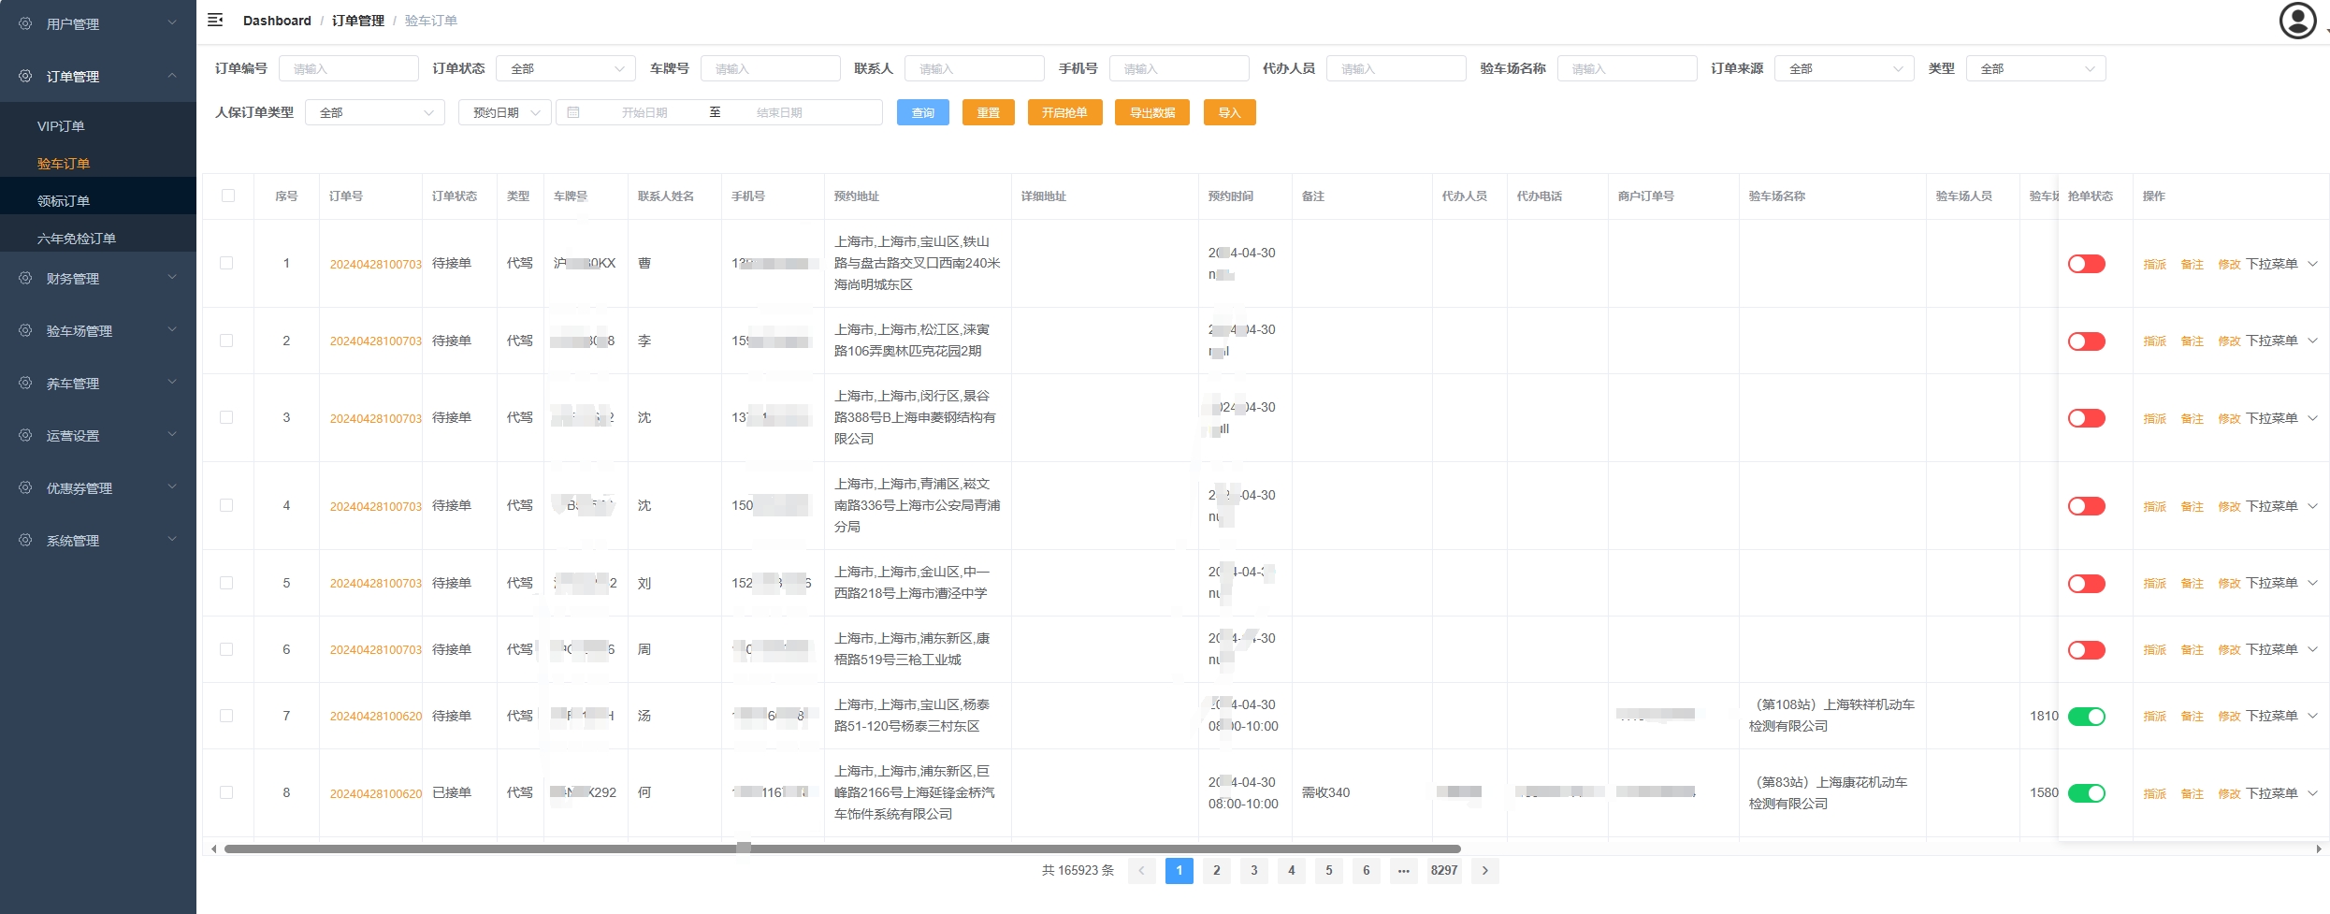Image resolution: width=2330 pixels, height=914 pixels.
Task: Go to next page arrow
Action: [x=1484, y=870]
